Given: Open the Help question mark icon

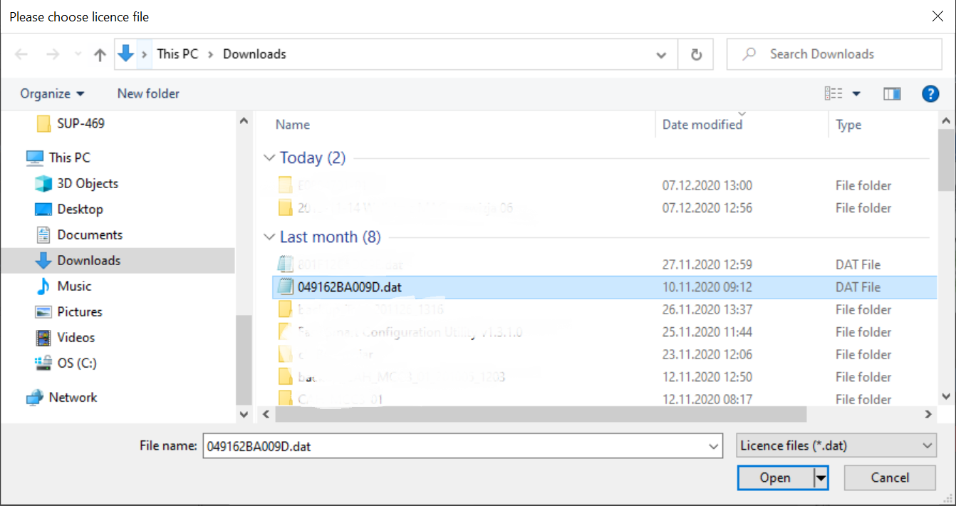Looking at the screenshot, I should point(930,93).
